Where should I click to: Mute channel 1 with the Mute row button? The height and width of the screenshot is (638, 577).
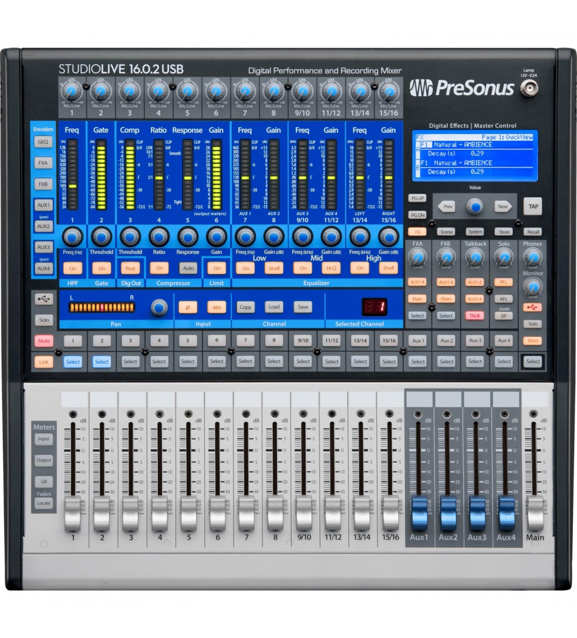(x=72, y=341)
